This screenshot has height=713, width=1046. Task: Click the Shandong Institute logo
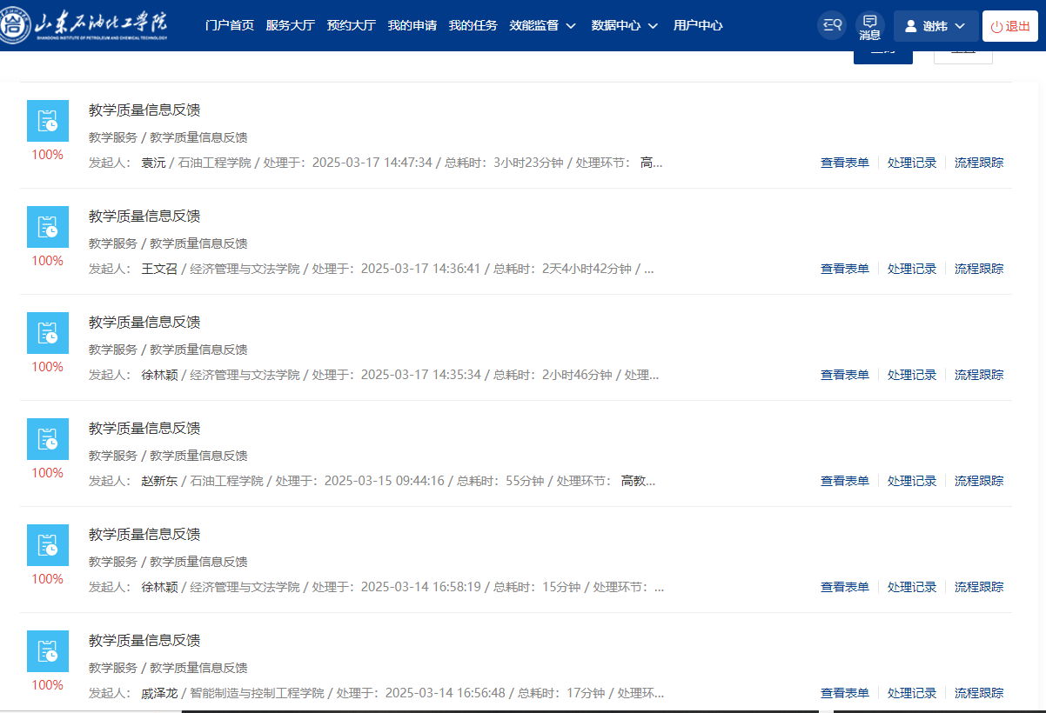[x=85, y=25]
